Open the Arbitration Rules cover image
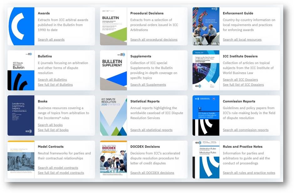The width and height of the screenshot is (294, 193). click(x=206, y=160)
